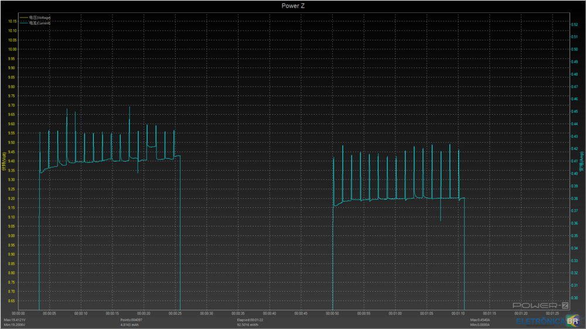Click the Power Z chart title
The width and height of the screenshot is (586, 329).
click(x=293, y=6)
